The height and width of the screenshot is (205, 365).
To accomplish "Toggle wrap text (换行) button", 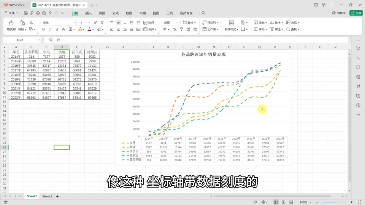I will point(149,22).
